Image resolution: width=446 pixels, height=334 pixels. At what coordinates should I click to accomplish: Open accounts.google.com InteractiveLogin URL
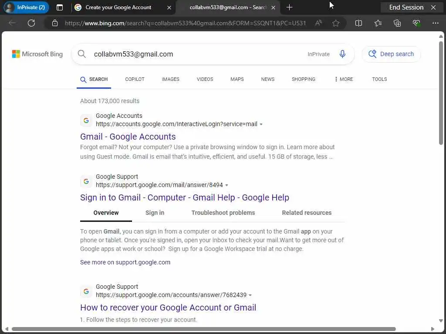[x=176, y=124]
